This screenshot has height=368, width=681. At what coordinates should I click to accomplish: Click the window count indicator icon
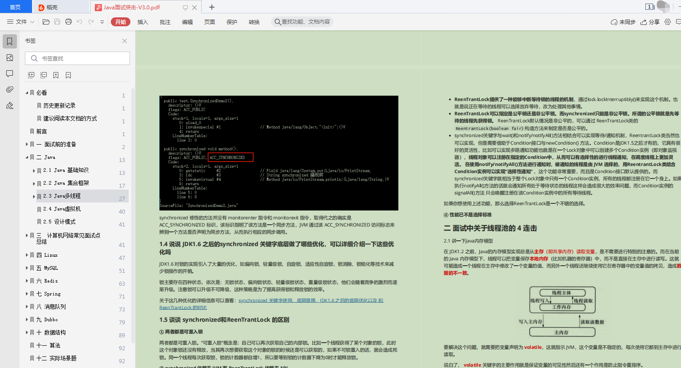point(649,7)
